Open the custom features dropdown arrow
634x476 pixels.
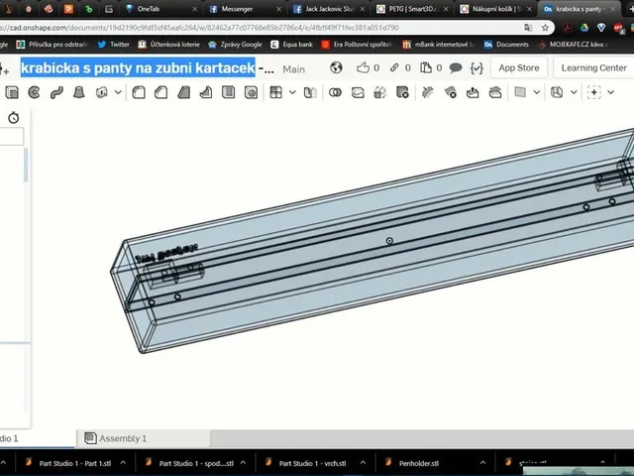(x=610, y=92)
